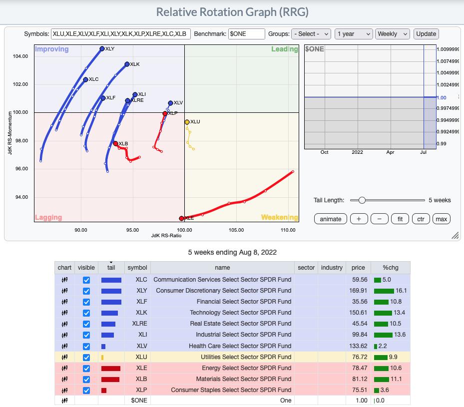Open the chart icon for XLY row
The width and height of the screenshot is (464, 407).
[x=64, y=291]
